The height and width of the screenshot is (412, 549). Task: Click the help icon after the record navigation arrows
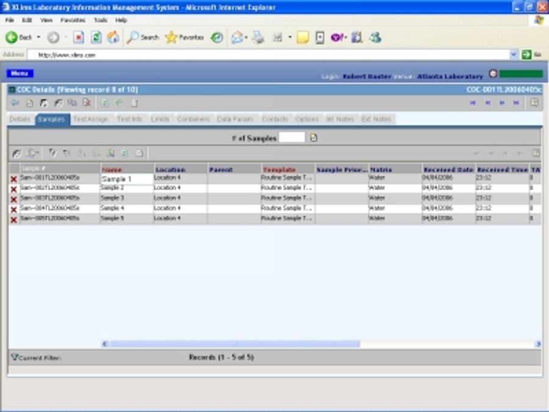(534, 103)
